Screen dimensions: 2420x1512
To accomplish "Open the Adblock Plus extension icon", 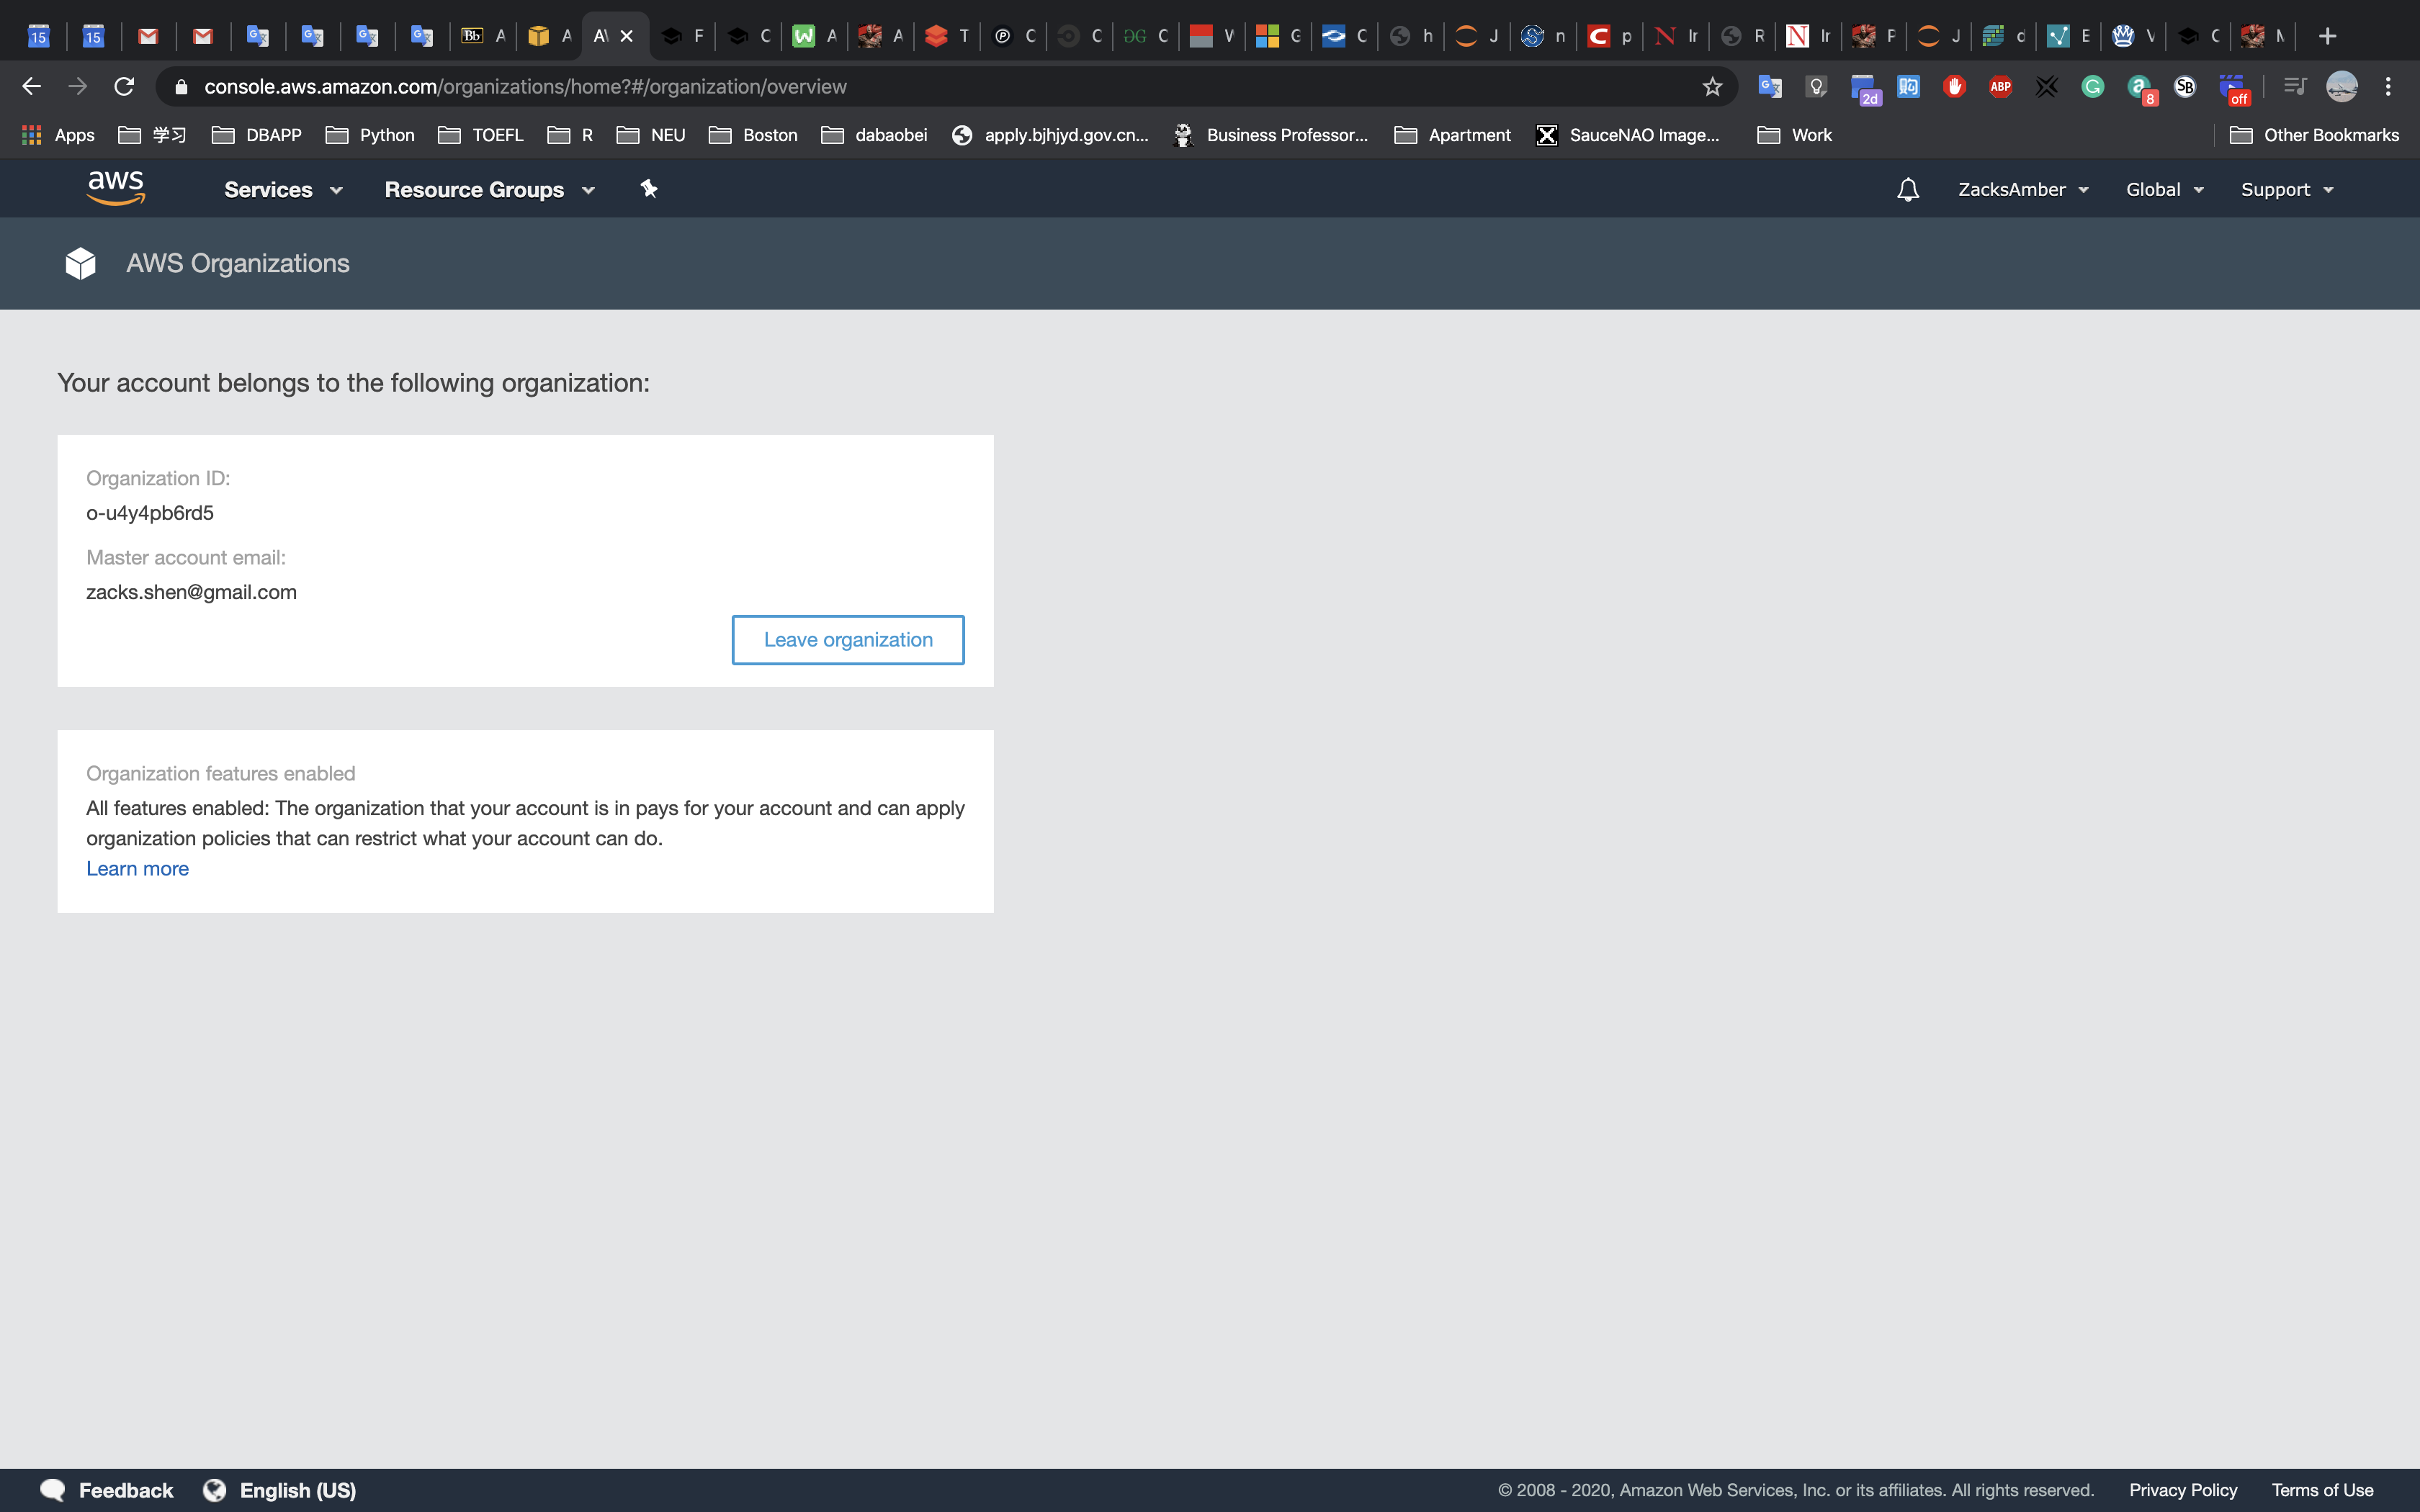I will (x=2000, y=87).
